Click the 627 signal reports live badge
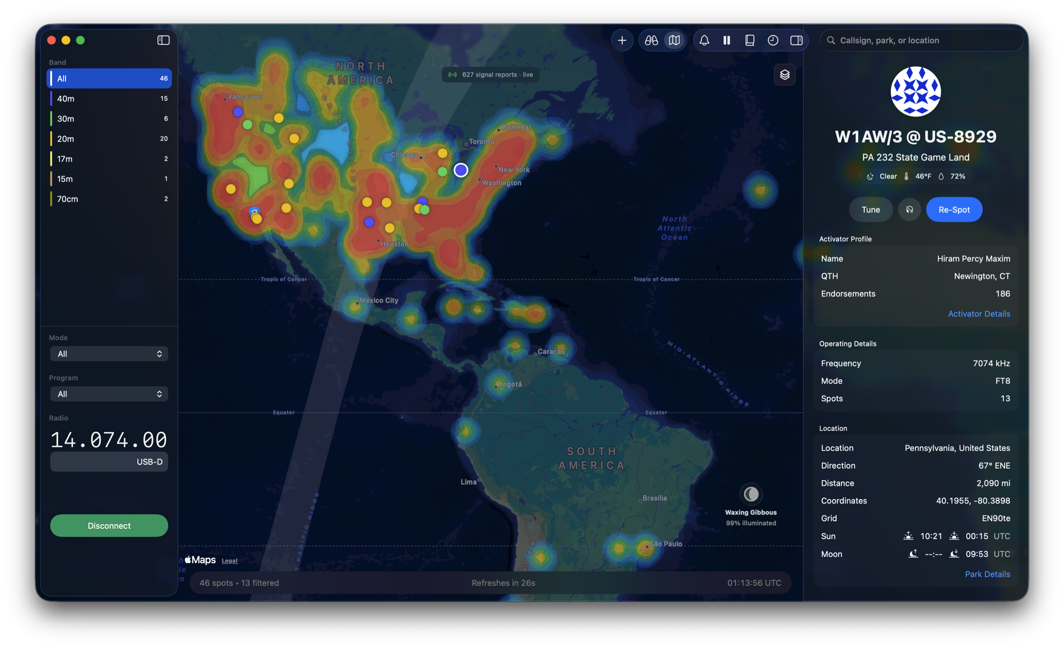Viewport: 1064px width, 648px height. 490,75
